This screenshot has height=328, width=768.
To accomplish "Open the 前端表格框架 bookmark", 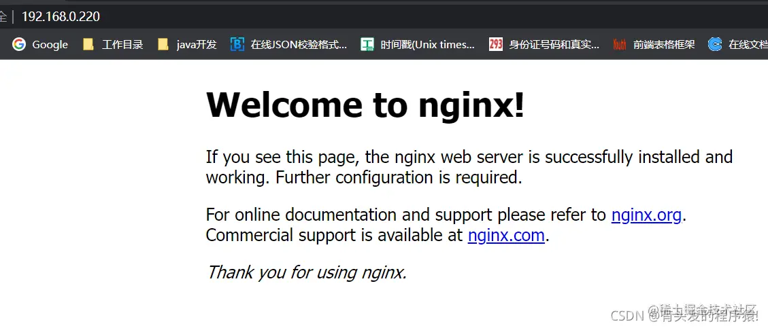I will (x=654, y=45).
